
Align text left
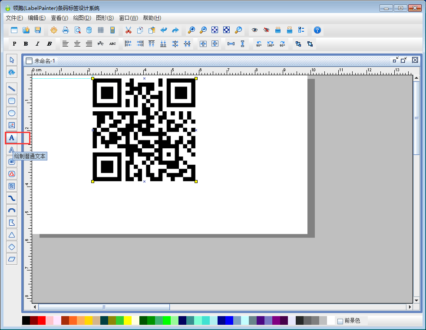pyautogui.click(x=65, y=44)
